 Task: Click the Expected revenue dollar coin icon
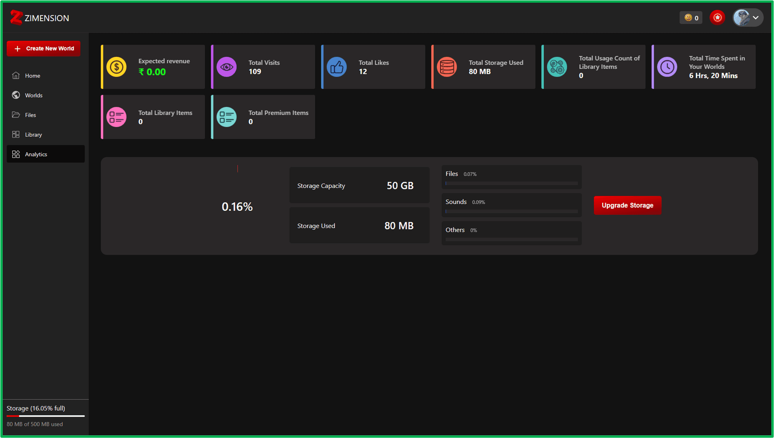[x=116, y=67]
